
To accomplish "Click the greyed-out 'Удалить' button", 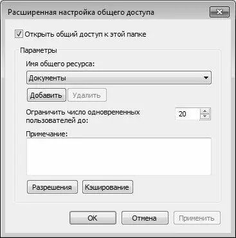I will point(87,95).
